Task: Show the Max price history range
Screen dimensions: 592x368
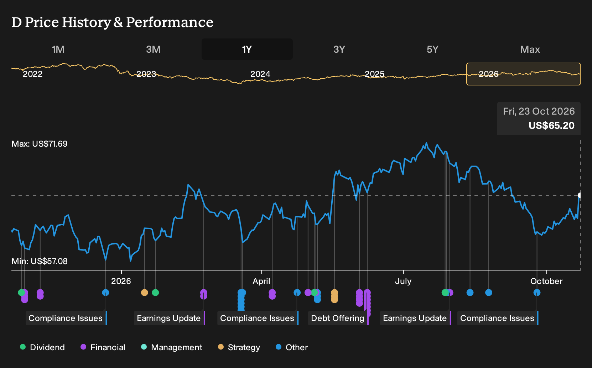Action: coord(530,49)
